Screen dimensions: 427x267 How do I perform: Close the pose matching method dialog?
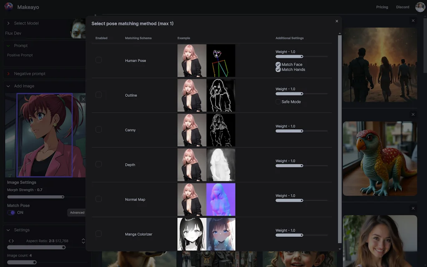coord(337,21)
